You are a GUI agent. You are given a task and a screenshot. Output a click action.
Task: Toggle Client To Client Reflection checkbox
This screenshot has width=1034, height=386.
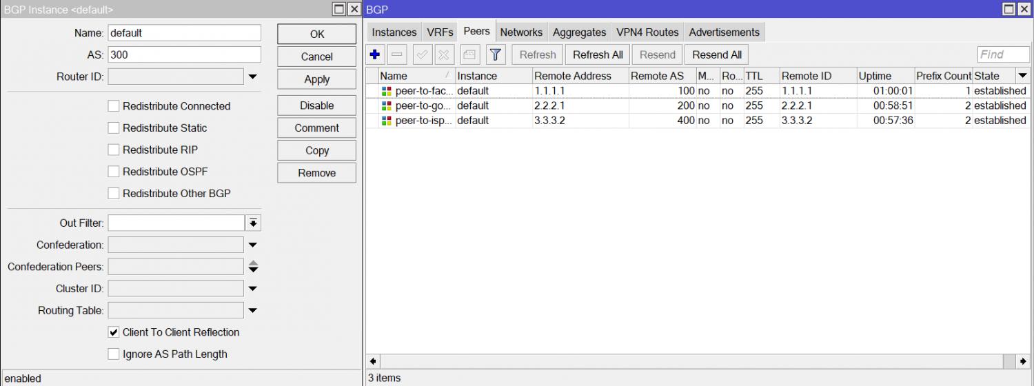pyautogui.click(x=114, y=332)
